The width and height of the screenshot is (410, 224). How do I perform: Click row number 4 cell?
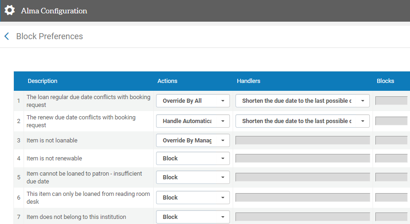coord(18,159)
